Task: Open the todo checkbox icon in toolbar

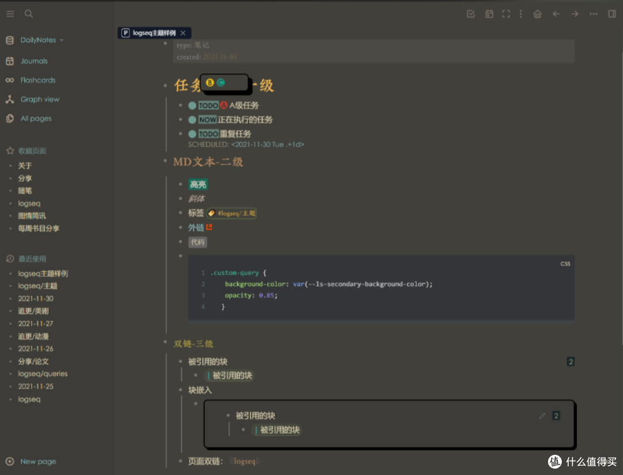Action: [x=471, y=14]
